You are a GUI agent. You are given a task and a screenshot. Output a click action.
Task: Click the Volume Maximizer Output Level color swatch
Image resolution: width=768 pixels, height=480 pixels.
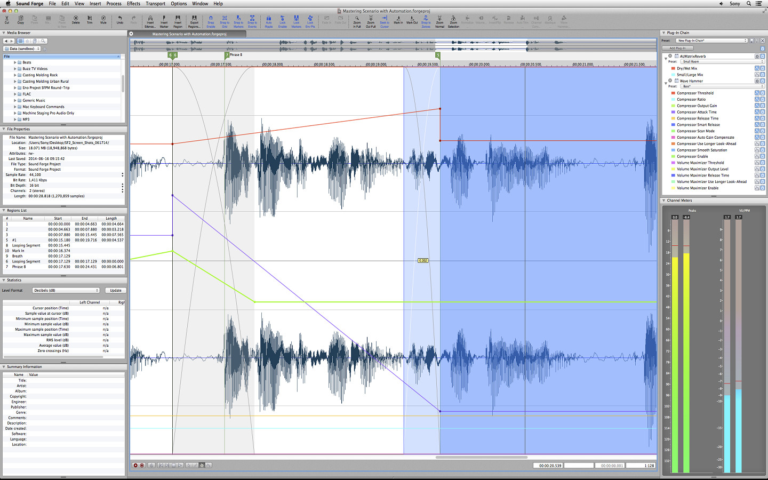pyautogui.click(x=673, y=169)
